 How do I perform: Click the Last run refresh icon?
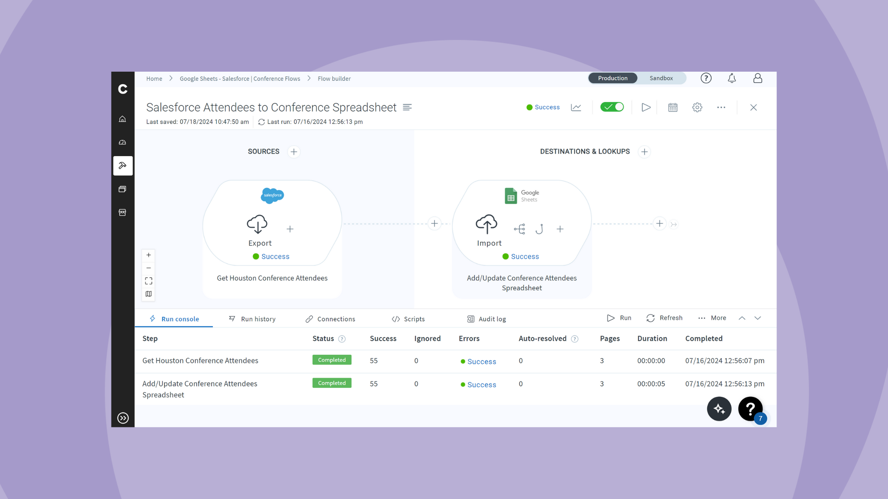pyautogui.click(x=261, y=122)
